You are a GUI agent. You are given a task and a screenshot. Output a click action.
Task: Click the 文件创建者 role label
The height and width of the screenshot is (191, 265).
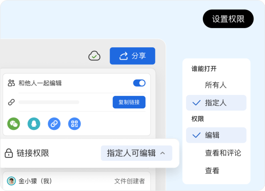[130, 181]
